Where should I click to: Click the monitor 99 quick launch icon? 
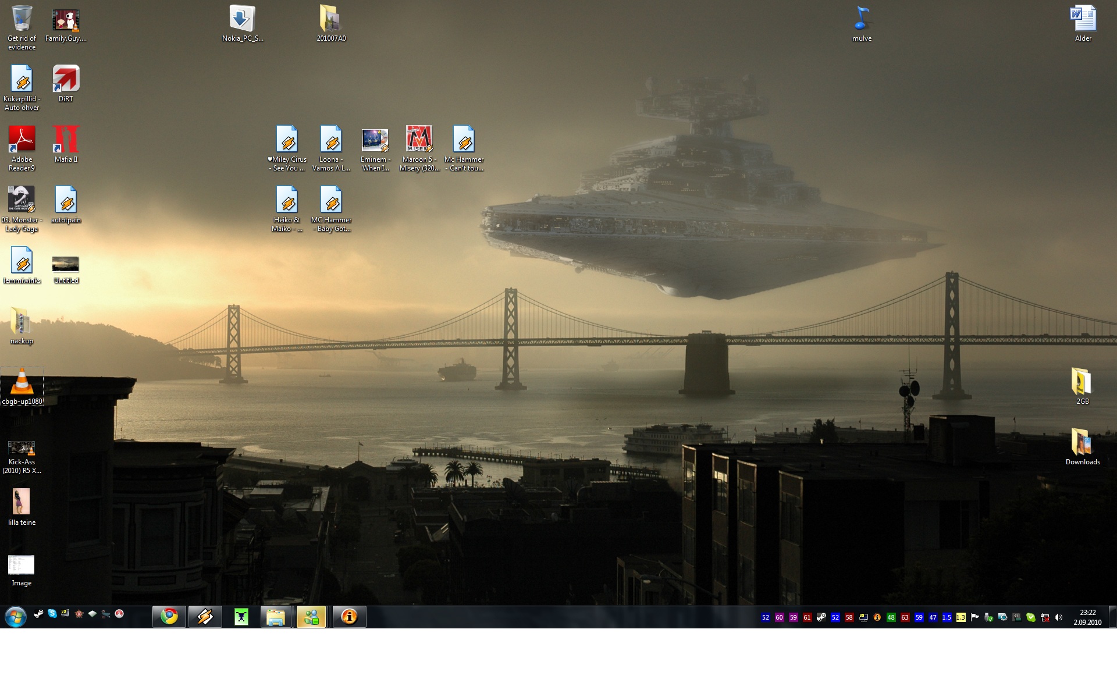coord(65,613)
